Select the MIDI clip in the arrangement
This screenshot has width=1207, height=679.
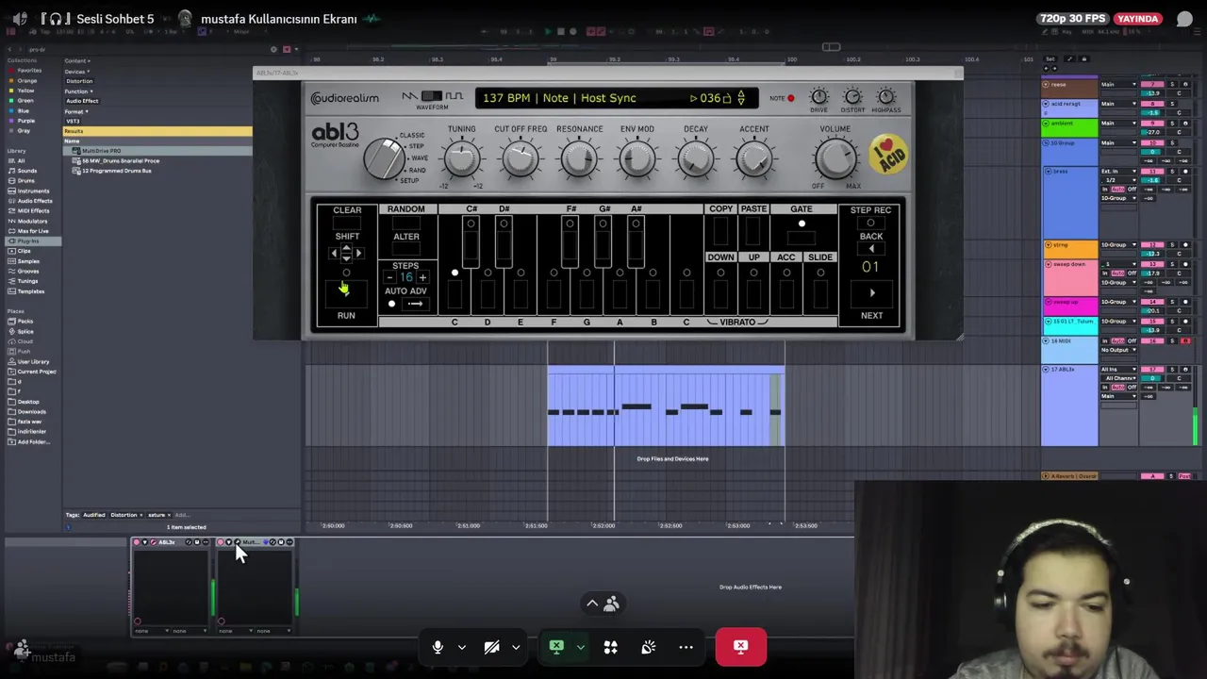(x=666, y=406)
